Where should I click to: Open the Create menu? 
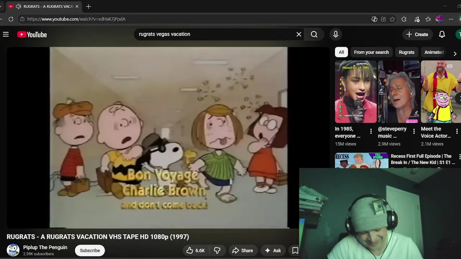tap(417, 35)
